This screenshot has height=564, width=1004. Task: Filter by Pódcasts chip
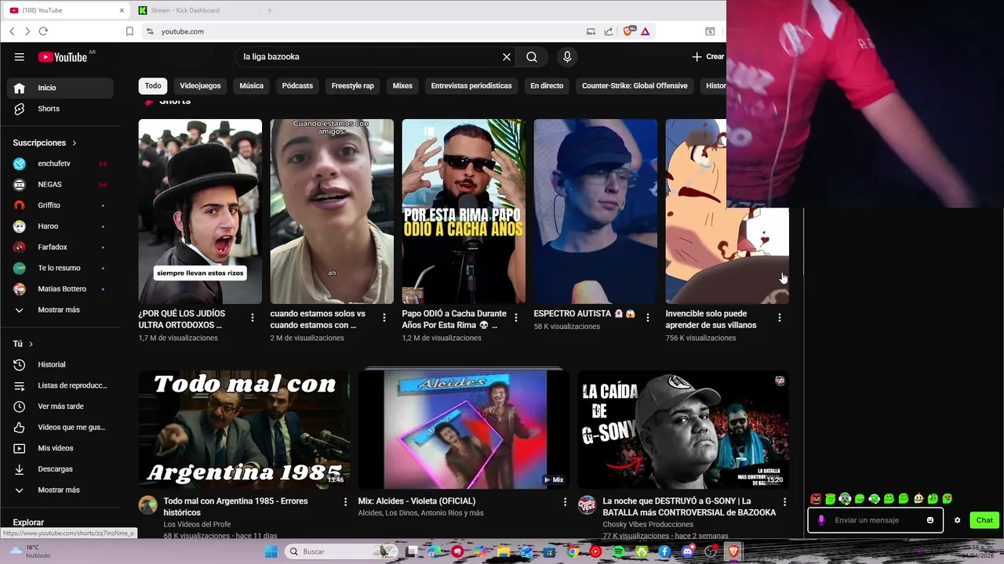(297, 85)
